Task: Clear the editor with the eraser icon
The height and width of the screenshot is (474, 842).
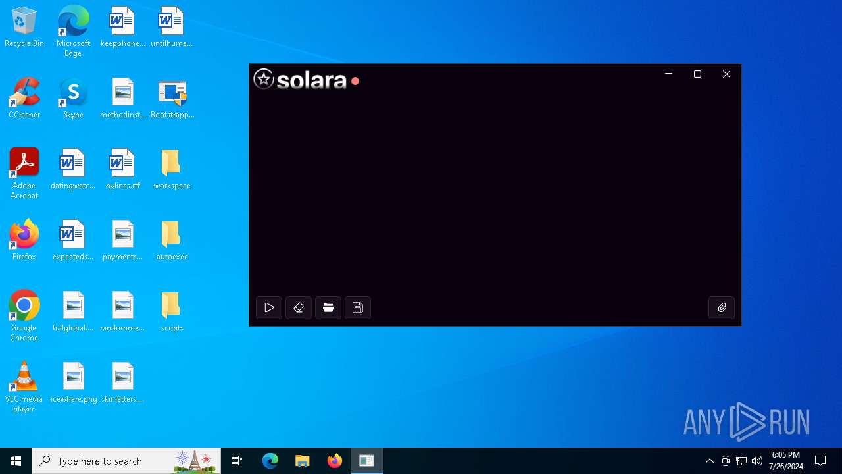Action: (299, 307)
